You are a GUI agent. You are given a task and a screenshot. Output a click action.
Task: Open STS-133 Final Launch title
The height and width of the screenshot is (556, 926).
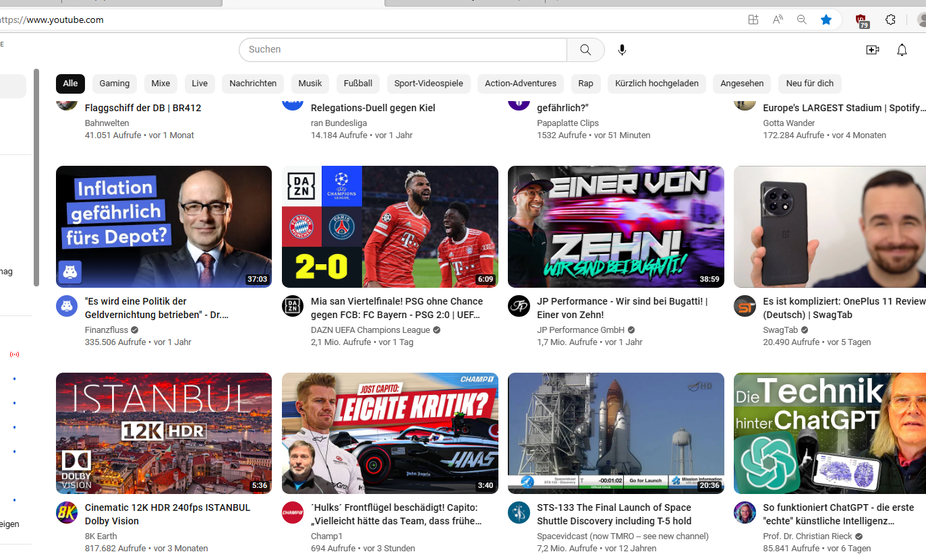[614, 514]
